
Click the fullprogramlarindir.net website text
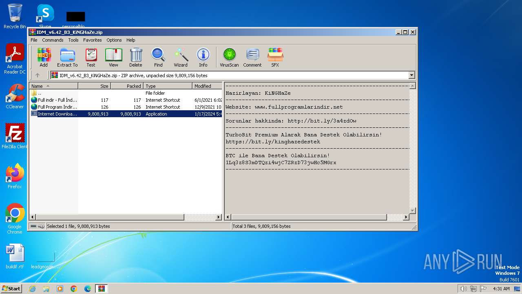299,107
